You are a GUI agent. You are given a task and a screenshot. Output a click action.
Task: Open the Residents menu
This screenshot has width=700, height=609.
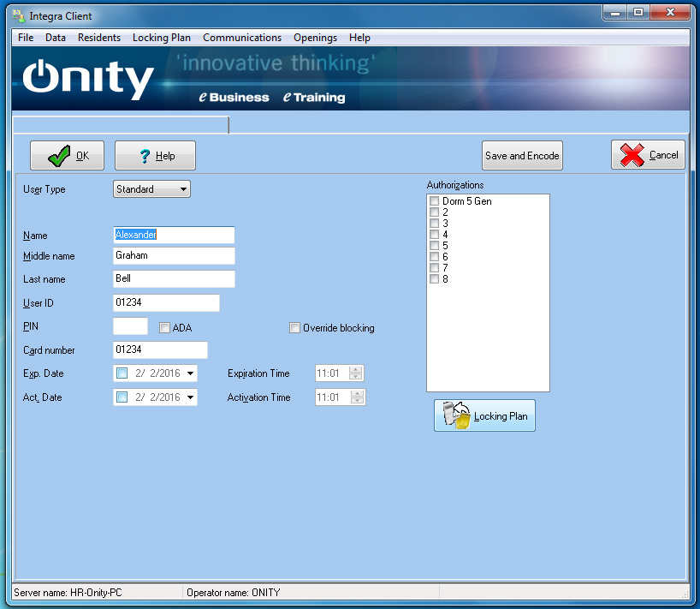click(98, 38)
